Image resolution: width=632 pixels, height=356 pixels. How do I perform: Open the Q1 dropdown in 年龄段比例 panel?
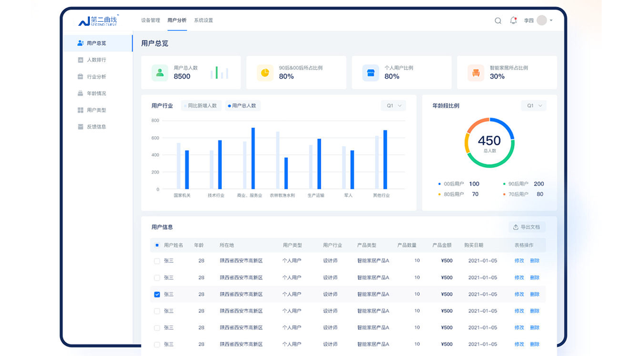point(533,106)
